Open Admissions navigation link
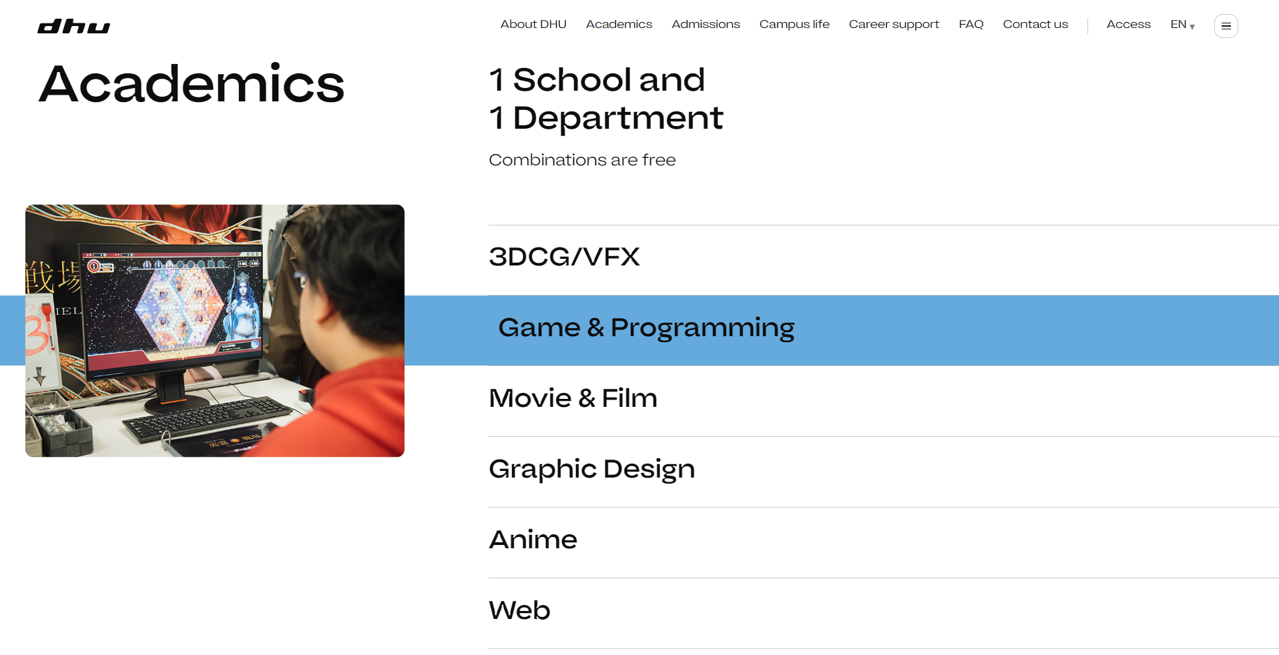The height and width of the screenshot is (655, 1279). pos(705,25)
